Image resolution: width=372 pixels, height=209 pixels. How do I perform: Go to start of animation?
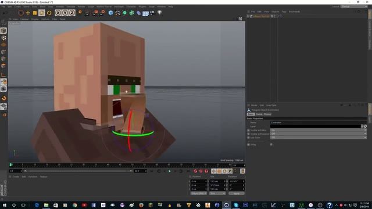point(152,171)
